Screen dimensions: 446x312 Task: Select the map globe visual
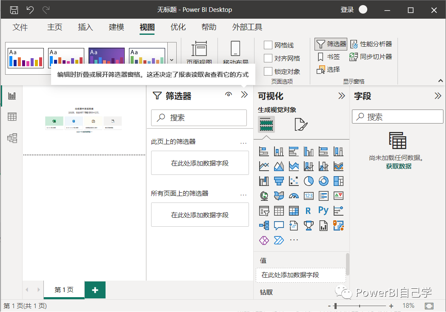[x=264, y=196]
